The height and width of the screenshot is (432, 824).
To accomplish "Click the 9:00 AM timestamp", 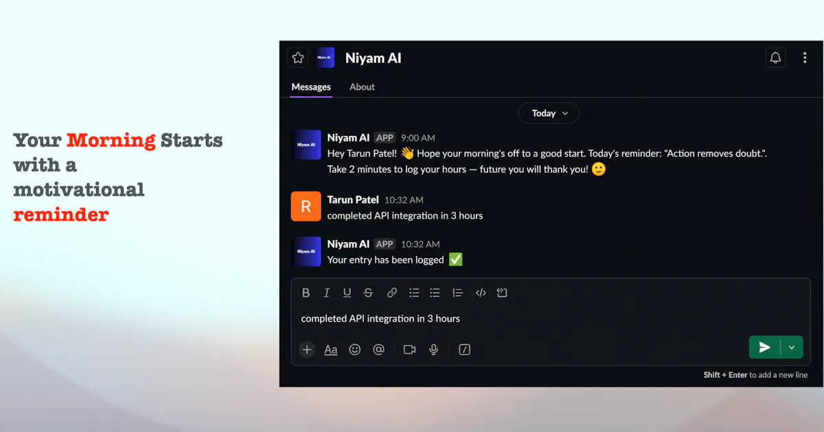I will pyautogui.click(x=418, y=138).
